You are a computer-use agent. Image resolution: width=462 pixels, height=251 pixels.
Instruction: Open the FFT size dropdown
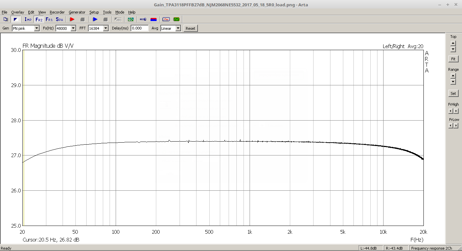click(x=106, y=28)
